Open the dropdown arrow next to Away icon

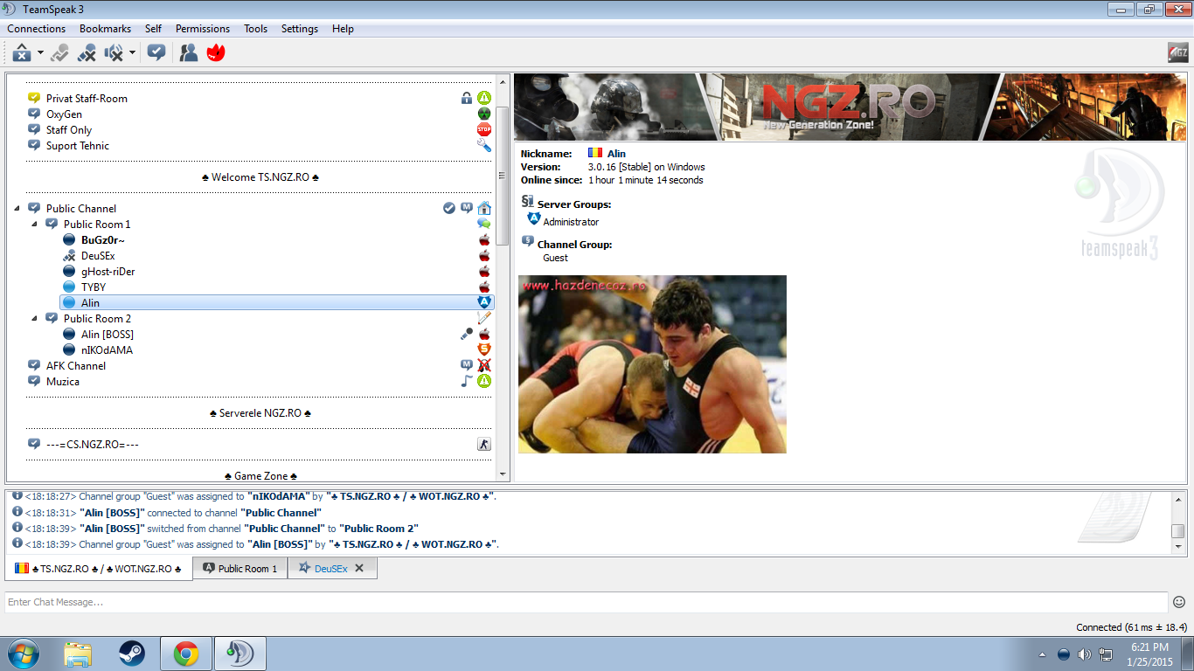point(40,53)
